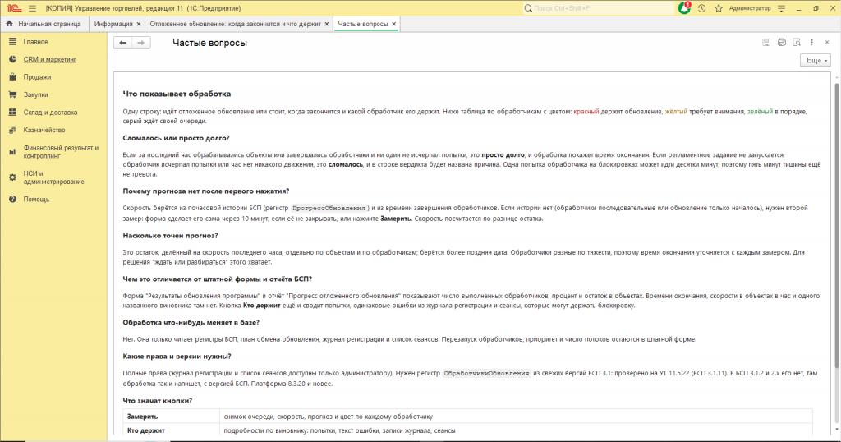Open the print preview icon
841x442 pixels.
coord(797,43)
